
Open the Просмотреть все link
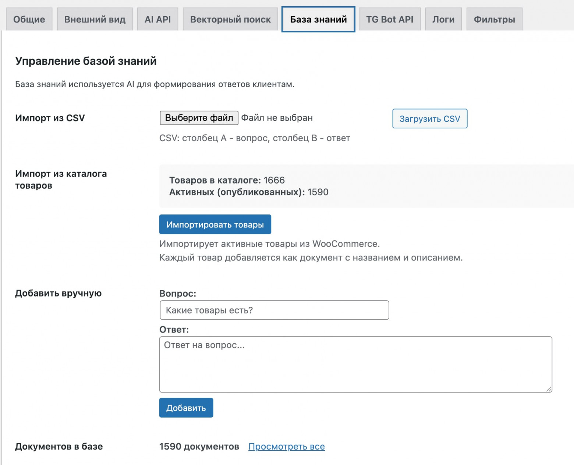(x=287, y=446)
